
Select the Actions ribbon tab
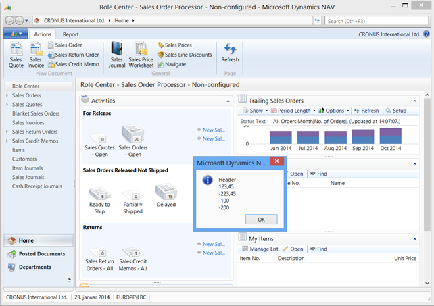(x=42, y=34)
